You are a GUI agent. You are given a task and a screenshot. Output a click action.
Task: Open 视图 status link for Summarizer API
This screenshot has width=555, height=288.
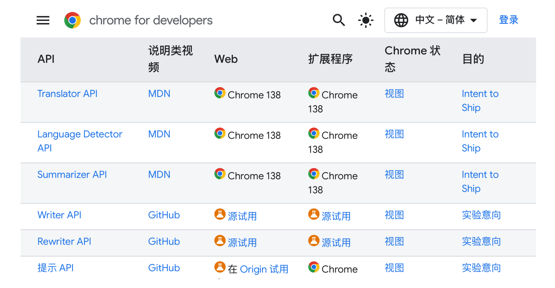click(394, 175)
